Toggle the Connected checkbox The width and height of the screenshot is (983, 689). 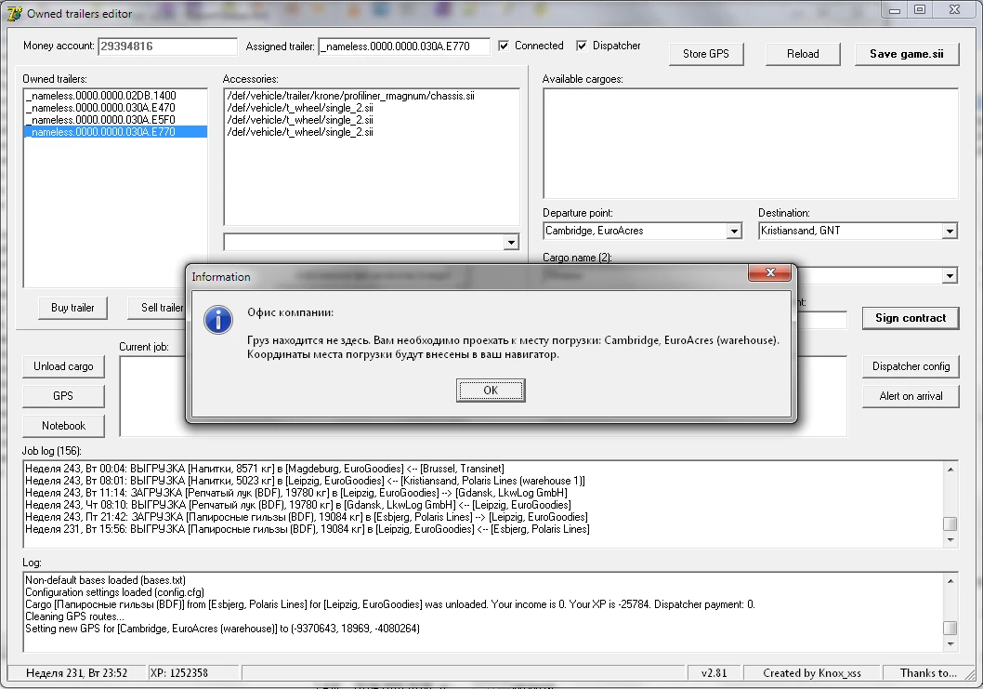pos(504,46)
